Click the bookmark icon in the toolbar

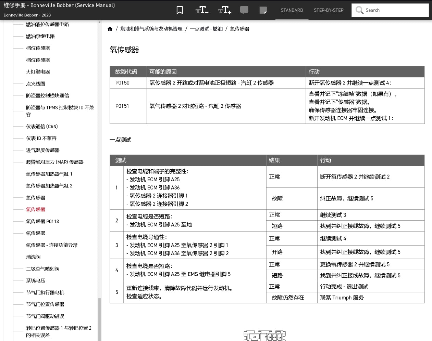(x=180, y=10)
